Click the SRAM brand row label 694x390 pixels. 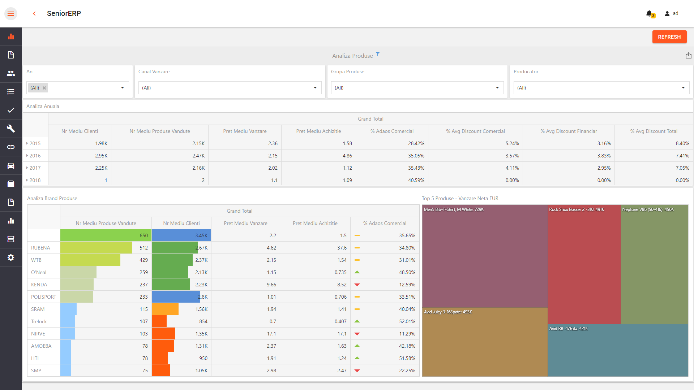click(38, 309)
